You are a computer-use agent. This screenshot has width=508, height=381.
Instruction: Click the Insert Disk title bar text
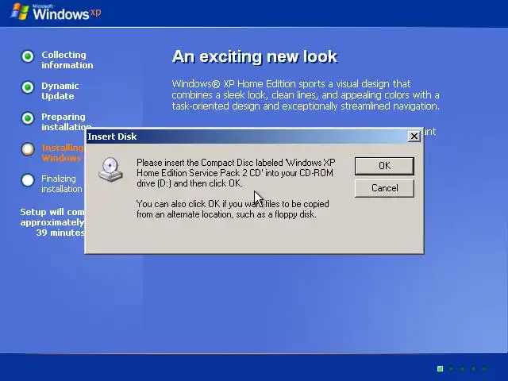112,137
